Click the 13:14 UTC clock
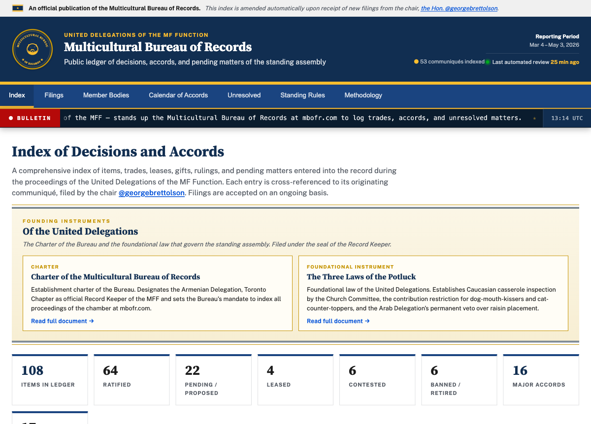 click(x=567, y=118)
